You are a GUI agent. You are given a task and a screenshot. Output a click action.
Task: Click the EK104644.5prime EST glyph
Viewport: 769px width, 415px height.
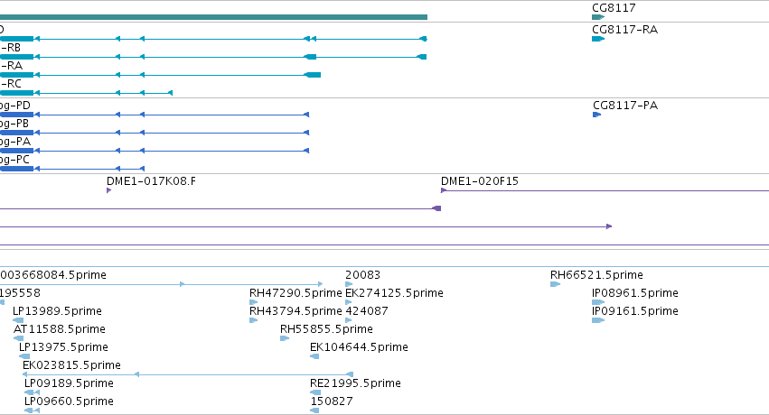[x=314, y=356]
